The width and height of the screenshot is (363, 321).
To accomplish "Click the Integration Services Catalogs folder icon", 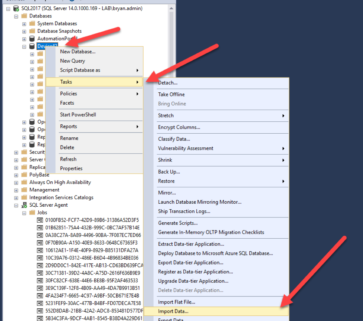I will point(24,198).
